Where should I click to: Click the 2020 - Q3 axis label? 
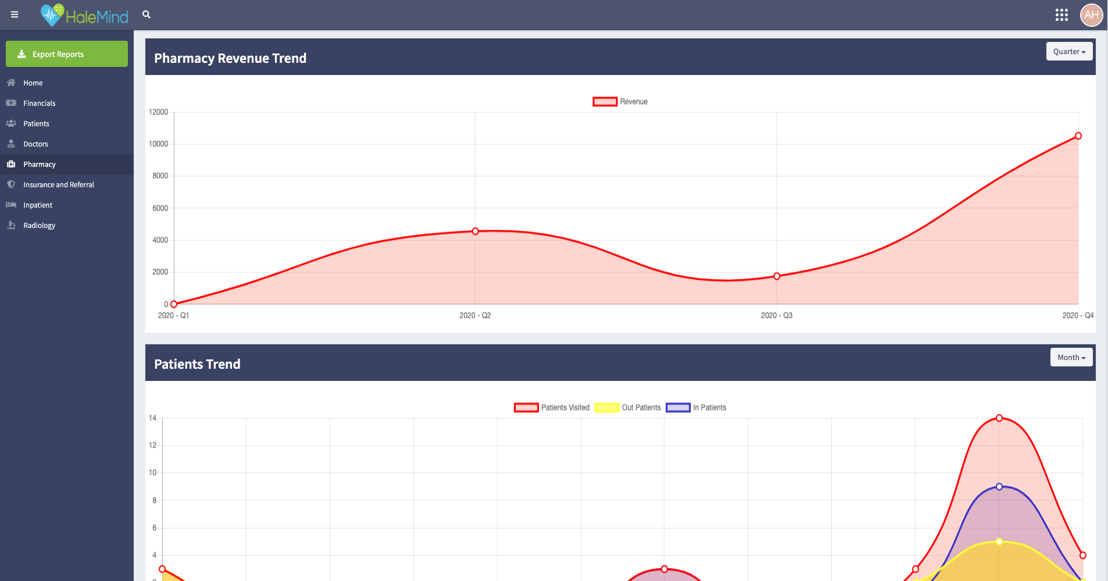[777, 315]
